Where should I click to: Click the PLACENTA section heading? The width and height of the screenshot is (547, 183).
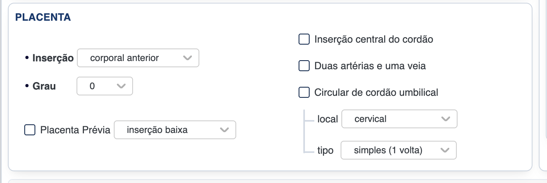43,17
